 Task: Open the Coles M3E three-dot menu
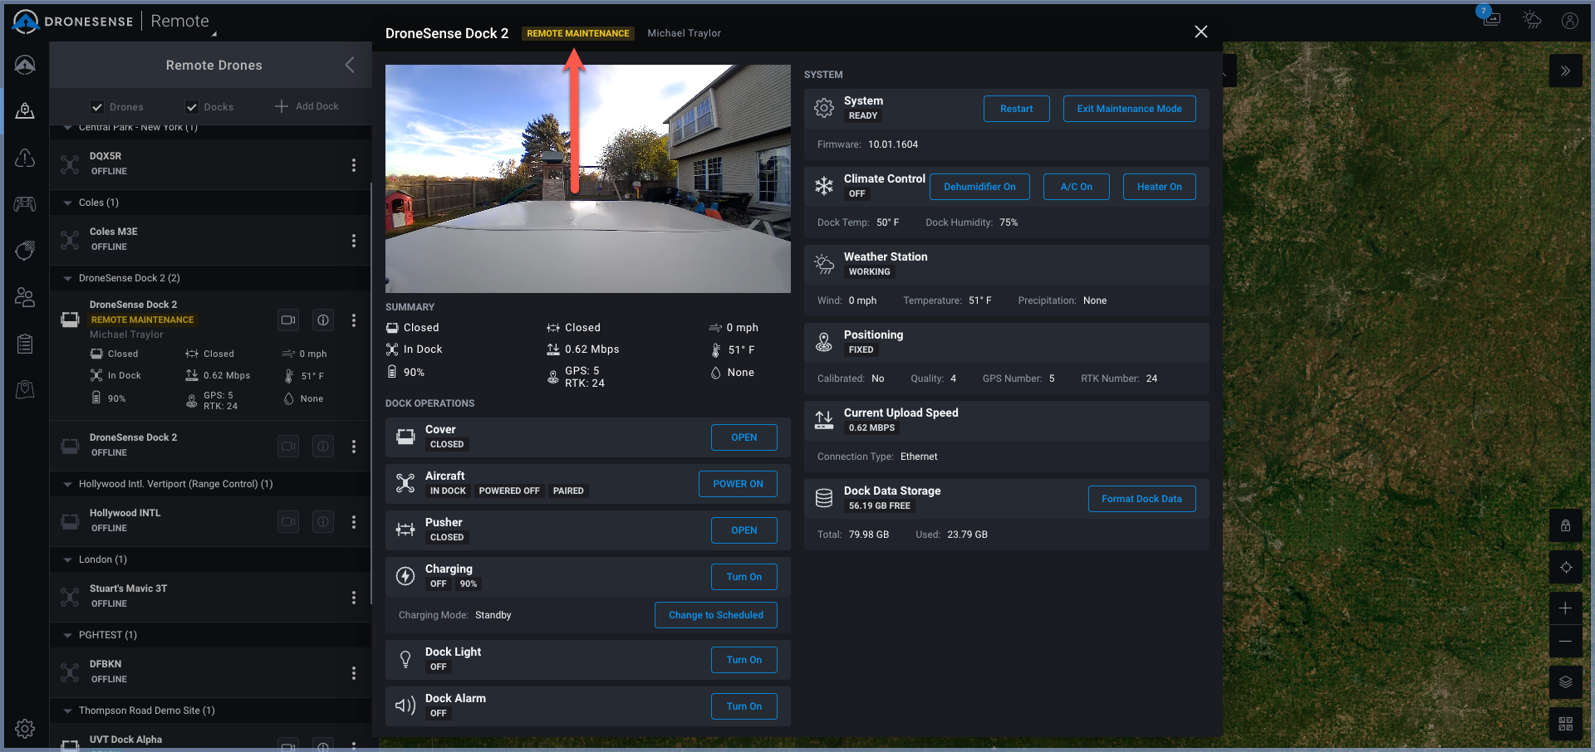click(x=354, y=241)
